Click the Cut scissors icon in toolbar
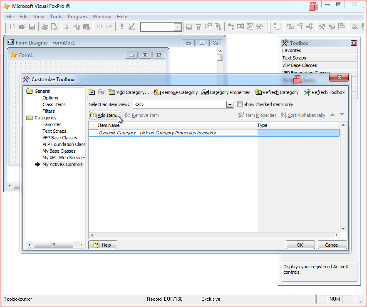 [x=67, y=27]
